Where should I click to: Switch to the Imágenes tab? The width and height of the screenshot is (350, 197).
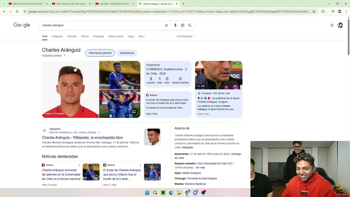(57, 36)
